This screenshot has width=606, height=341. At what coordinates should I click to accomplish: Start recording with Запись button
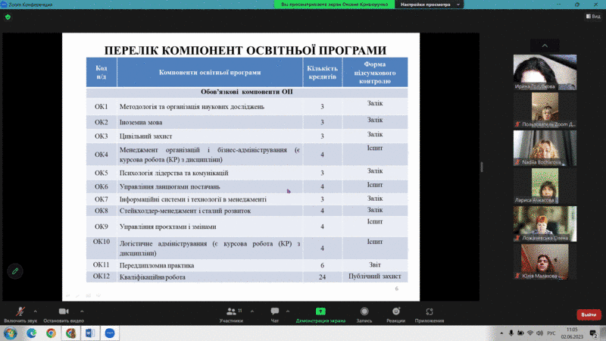[x=364, y=314]
